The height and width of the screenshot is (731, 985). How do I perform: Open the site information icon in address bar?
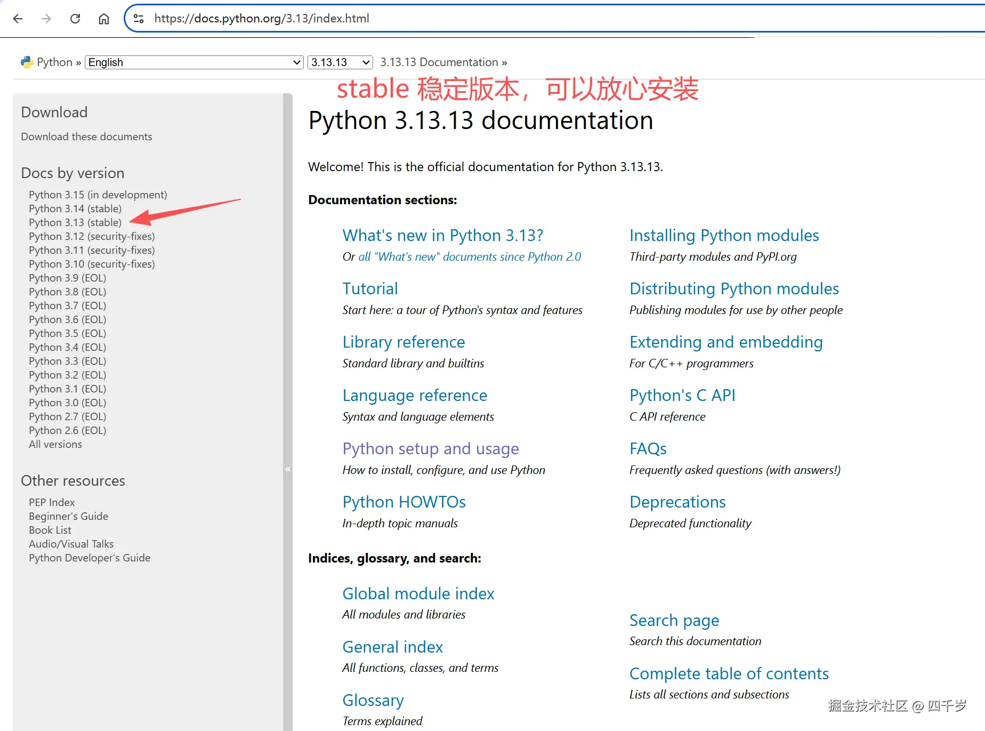pos(138,18)
